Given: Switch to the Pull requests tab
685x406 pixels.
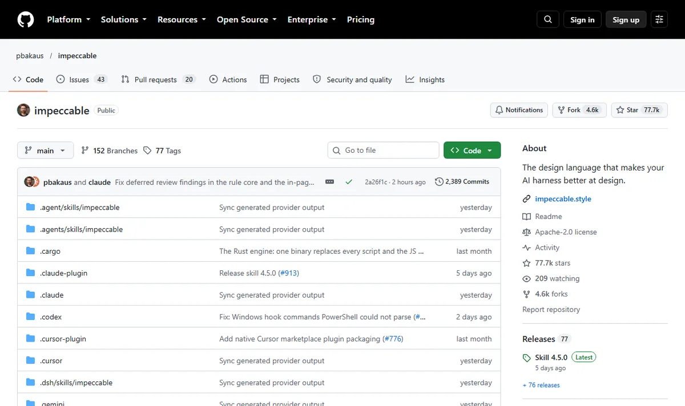Looking at the screenshot, I should click(x=158, y=80).
